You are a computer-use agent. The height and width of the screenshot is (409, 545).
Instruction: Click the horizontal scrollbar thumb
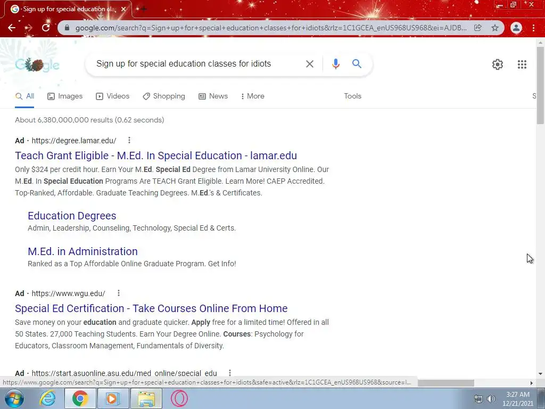445,383
